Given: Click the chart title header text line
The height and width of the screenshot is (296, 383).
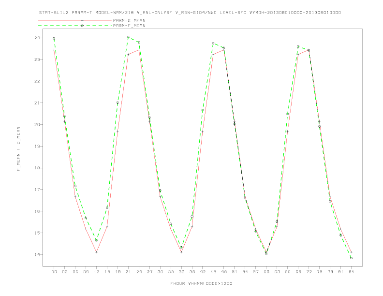Looking at the screenshot, I should click(190, 13).
